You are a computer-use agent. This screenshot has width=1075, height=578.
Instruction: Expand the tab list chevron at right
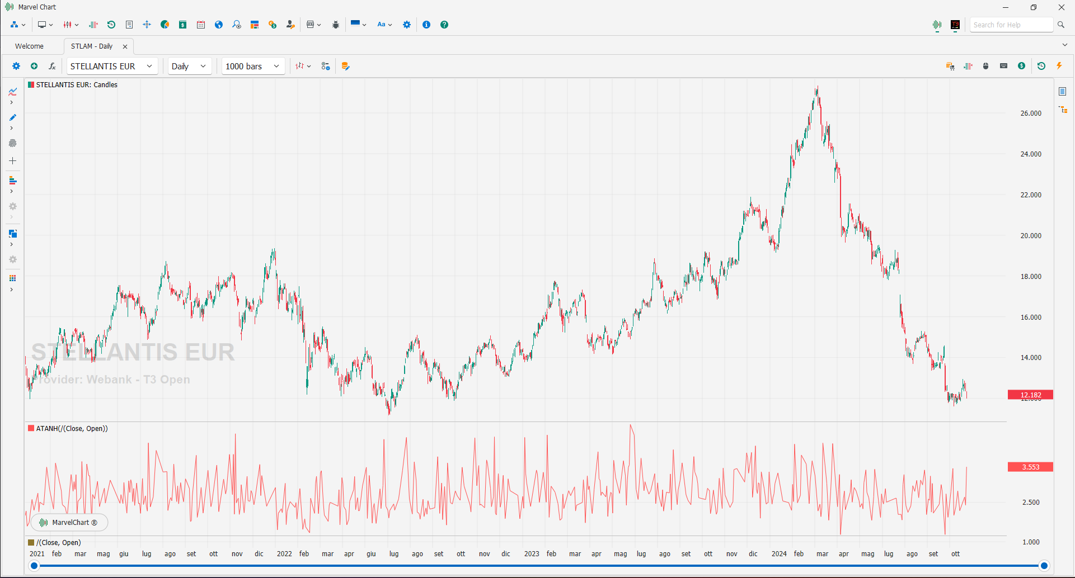click(x=1064, y=45)
